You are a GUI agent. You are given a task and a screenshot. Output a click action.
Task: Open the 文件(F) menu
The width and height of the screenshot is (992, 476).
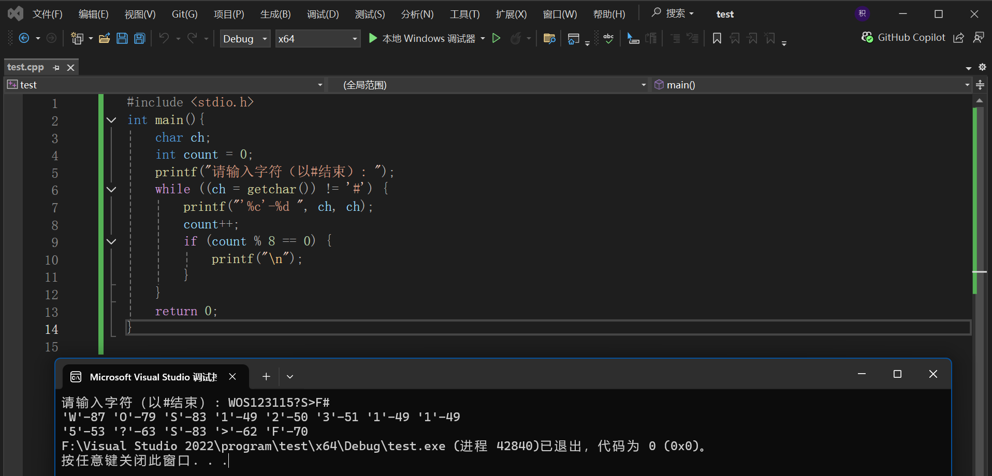[x=48, y=14]
